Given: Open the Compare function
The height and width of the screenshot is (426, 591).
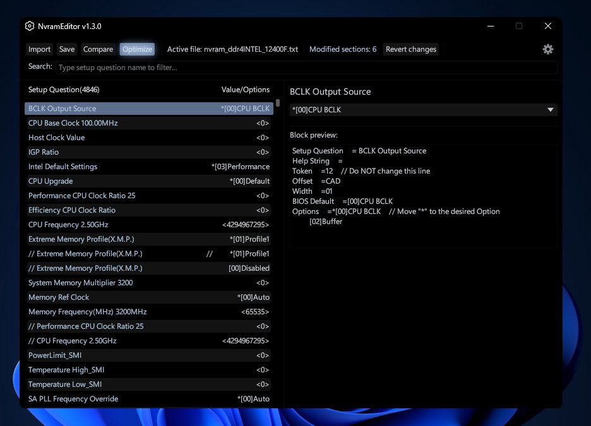Looking at the screenshot, I should point(98,49).
